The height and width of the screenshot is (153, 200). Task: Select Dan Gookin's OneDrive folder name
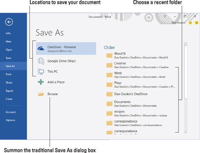(x=131, y=94)
